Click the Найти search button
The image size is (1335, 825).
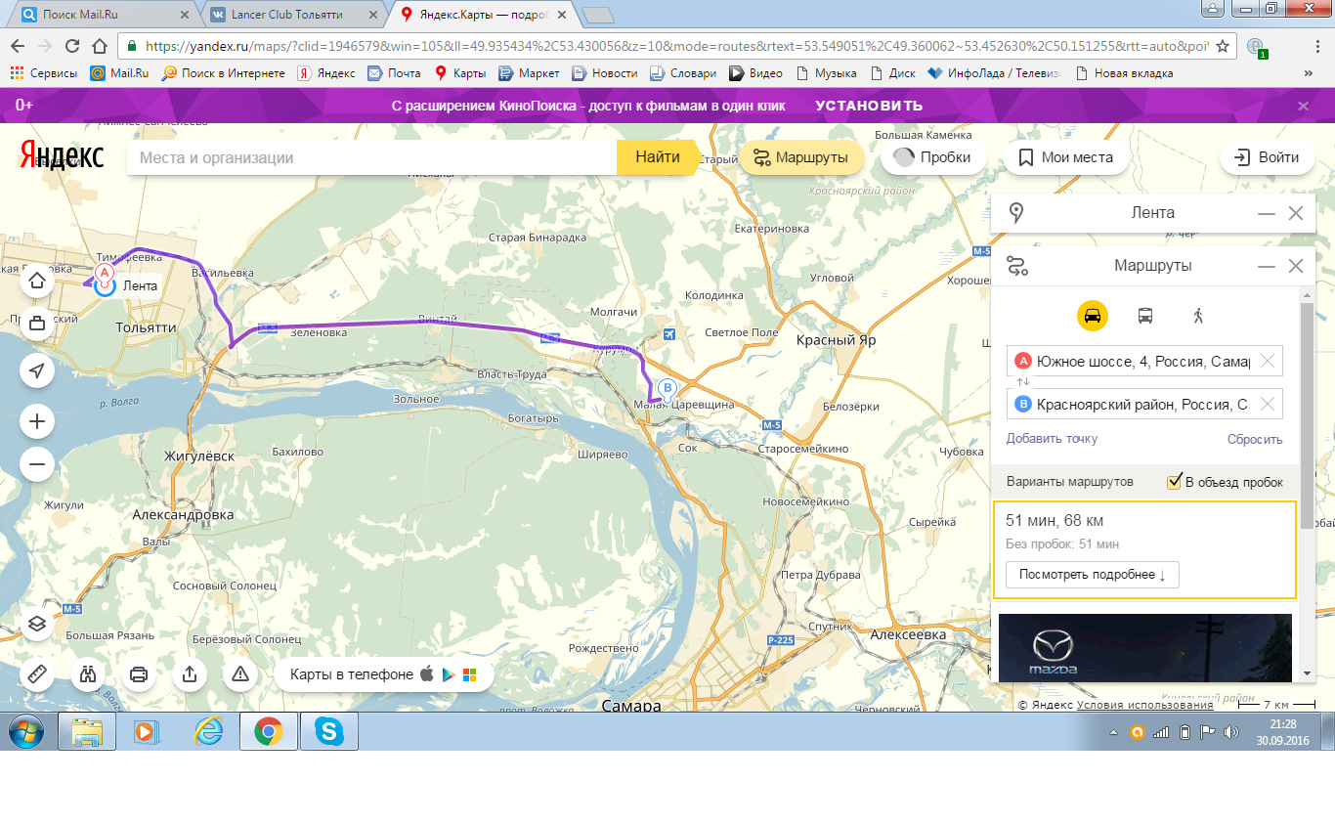point(658,157)
